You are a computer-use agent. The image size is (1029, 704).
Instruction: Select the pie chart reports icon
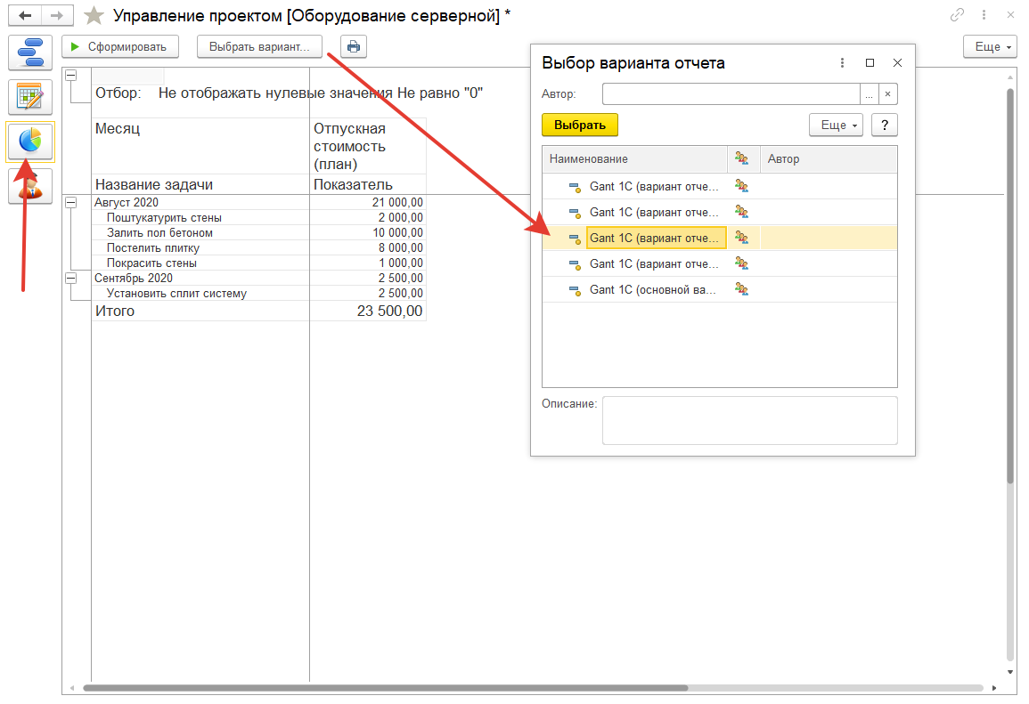pyautogui.click(x=30, y=142)
